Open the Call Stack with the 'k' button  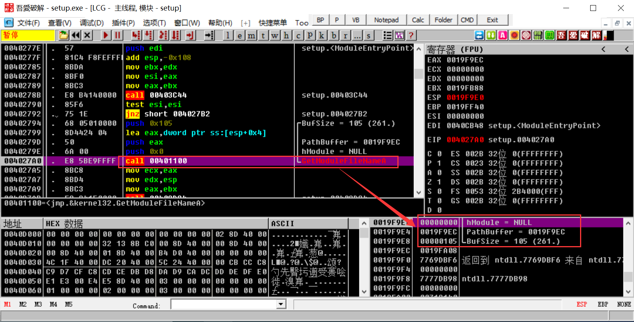(x=322, y=36)
